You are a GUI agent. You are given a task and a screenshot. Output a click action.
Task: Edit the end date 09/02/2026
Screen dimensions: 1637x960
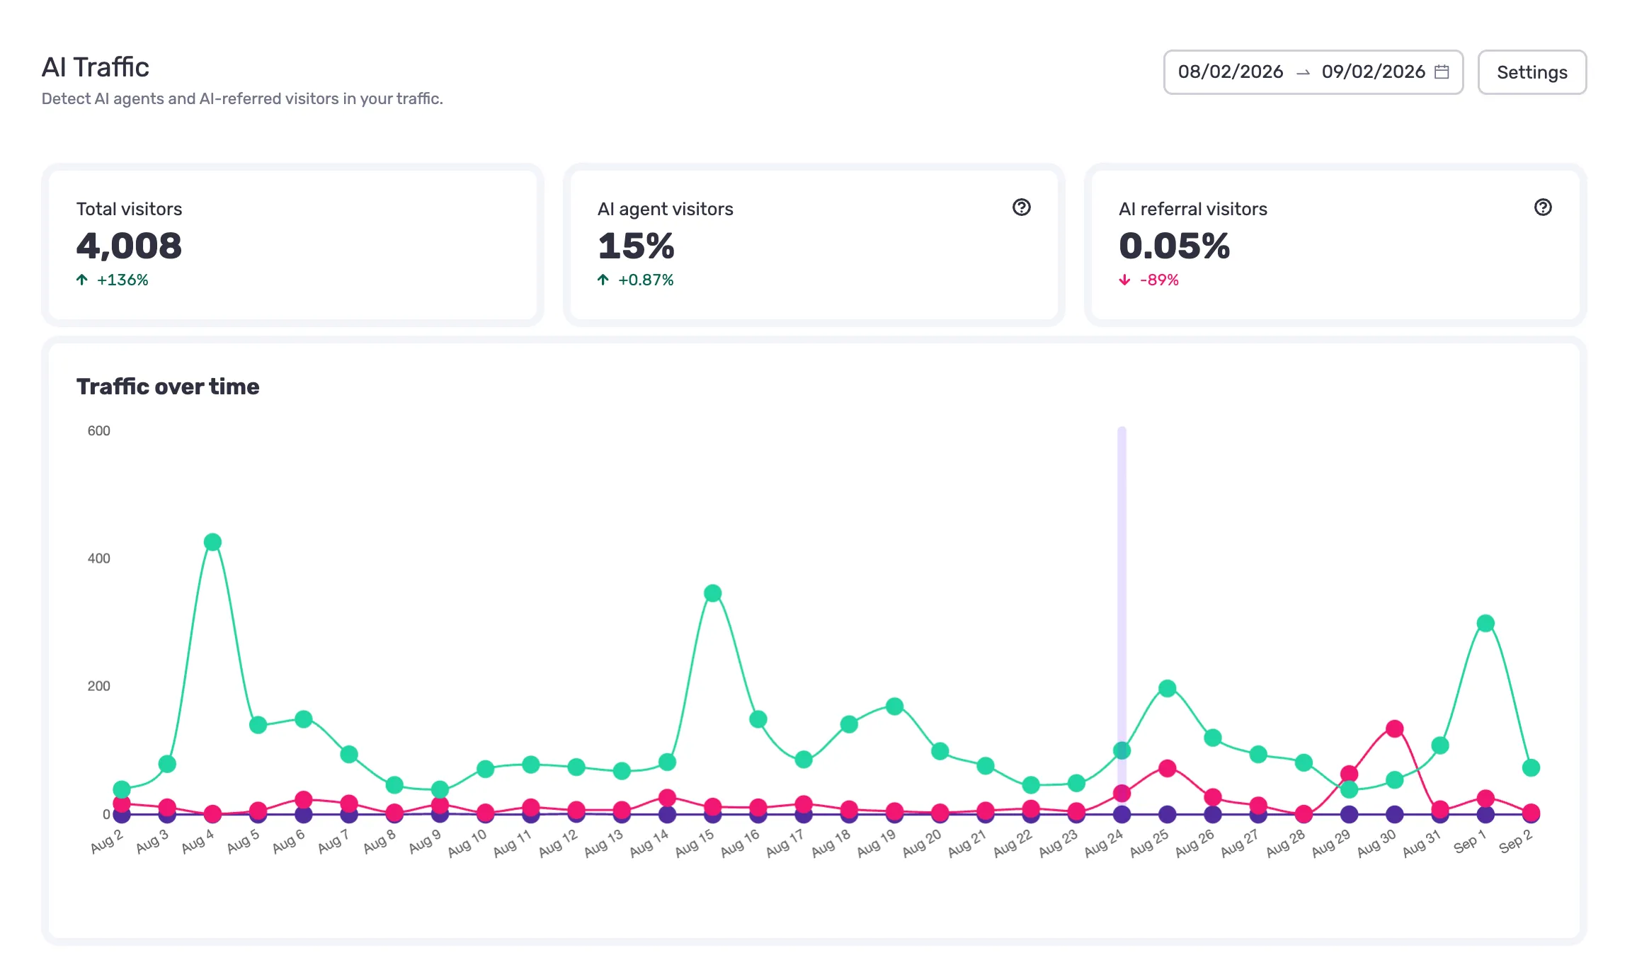1373,72
